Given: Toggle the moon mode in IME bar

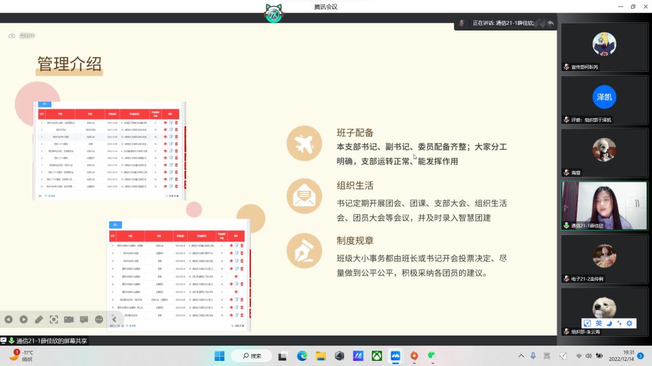Looking at the screenshot, I should coord(609,323).
